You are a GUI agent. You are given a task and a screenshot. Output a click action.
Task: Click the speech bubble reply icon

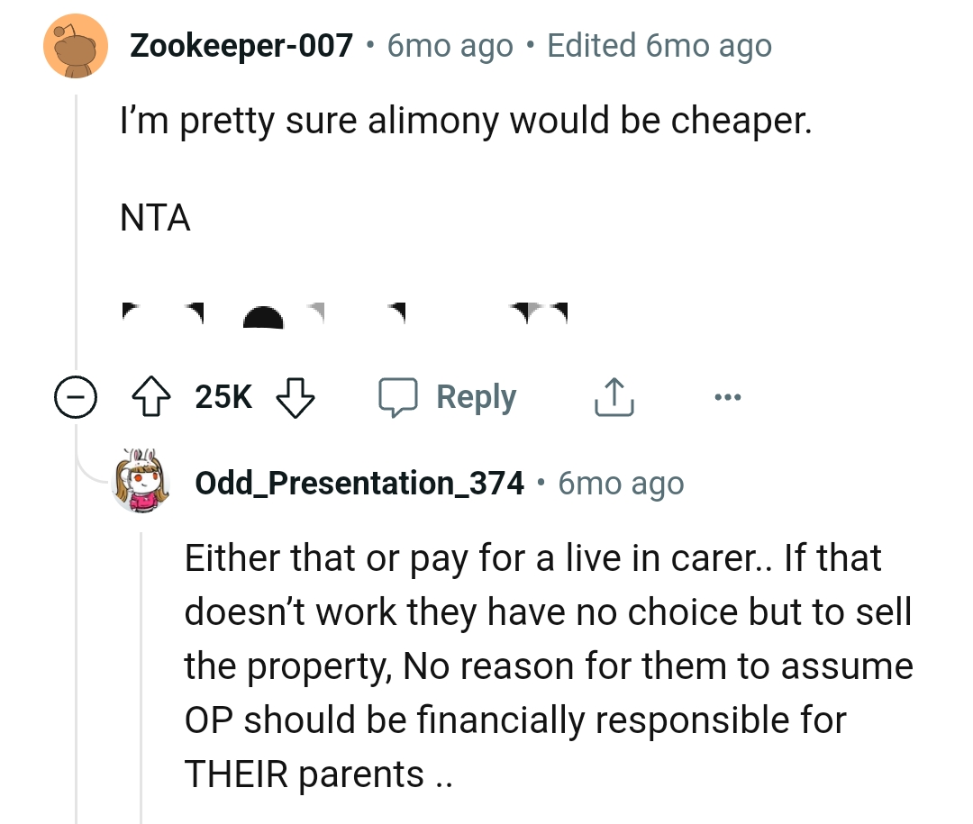400,395
